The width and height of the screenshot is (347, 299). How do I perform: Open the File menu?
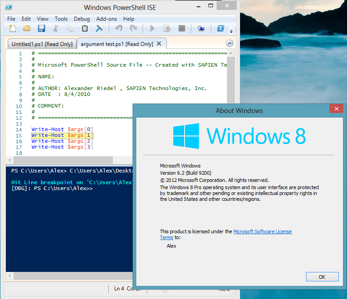[x=11, y=19]
